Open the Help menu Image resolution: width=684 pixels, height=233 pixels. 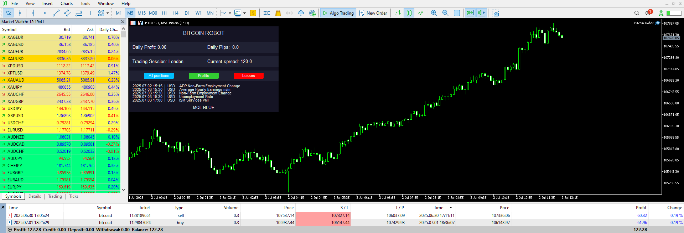click(126, 4)
